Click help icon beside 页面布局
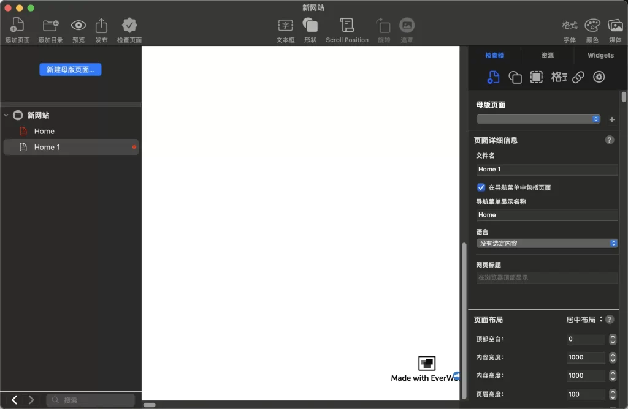The image size is (628, 409). point(609,320)
